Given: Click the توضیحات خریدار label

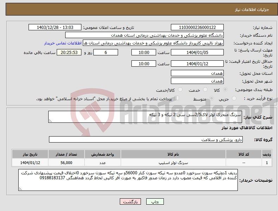Looking at the screenshot, I should coord(256,180).
